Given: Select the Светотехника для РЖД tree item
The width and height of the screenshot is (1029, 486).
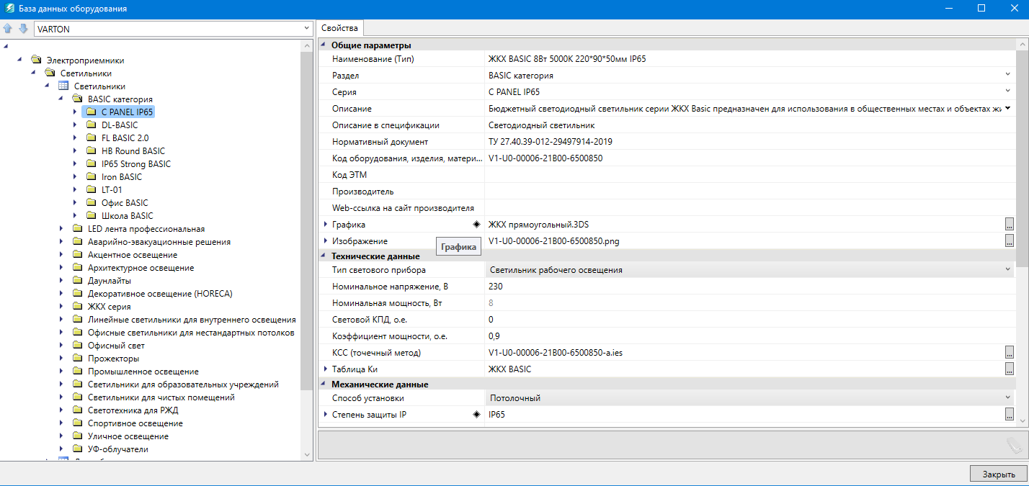Looking at the screenshot, I should tap(133, 410).
